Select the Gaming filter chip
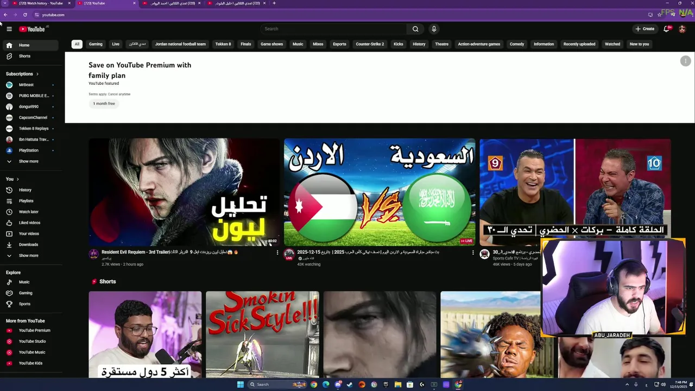Viewport: 695px width, 391px height. pyautogui.click(x=96, y=44)
